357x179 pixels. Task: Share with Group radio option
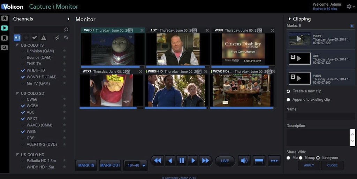(x=301, y=158)
